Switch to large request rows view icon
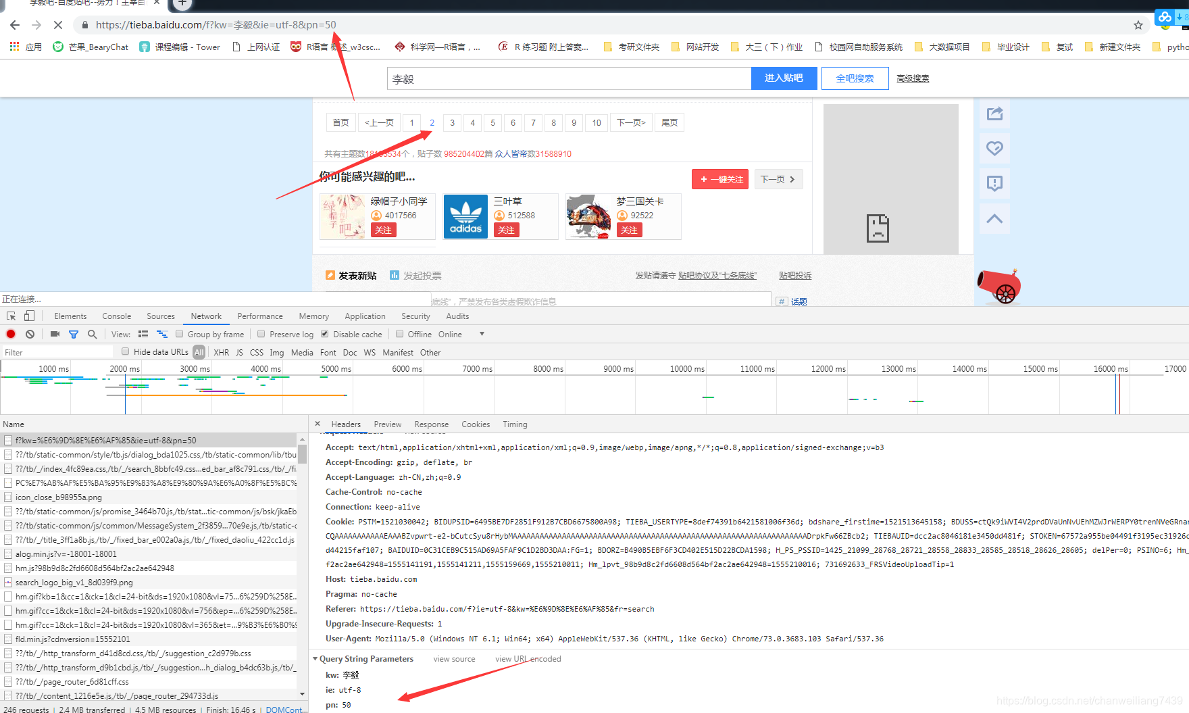This screenshot has width=1189, height=713. click(x=143, y=334)
